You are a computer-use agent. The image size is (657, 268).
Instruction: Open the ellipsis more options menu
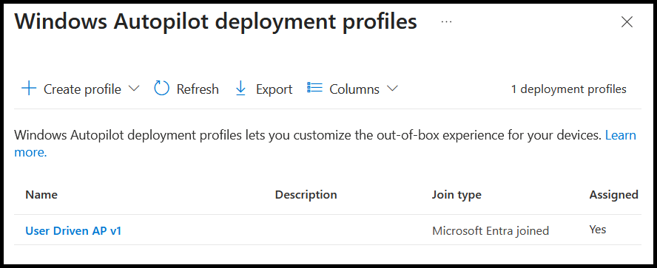447,21
